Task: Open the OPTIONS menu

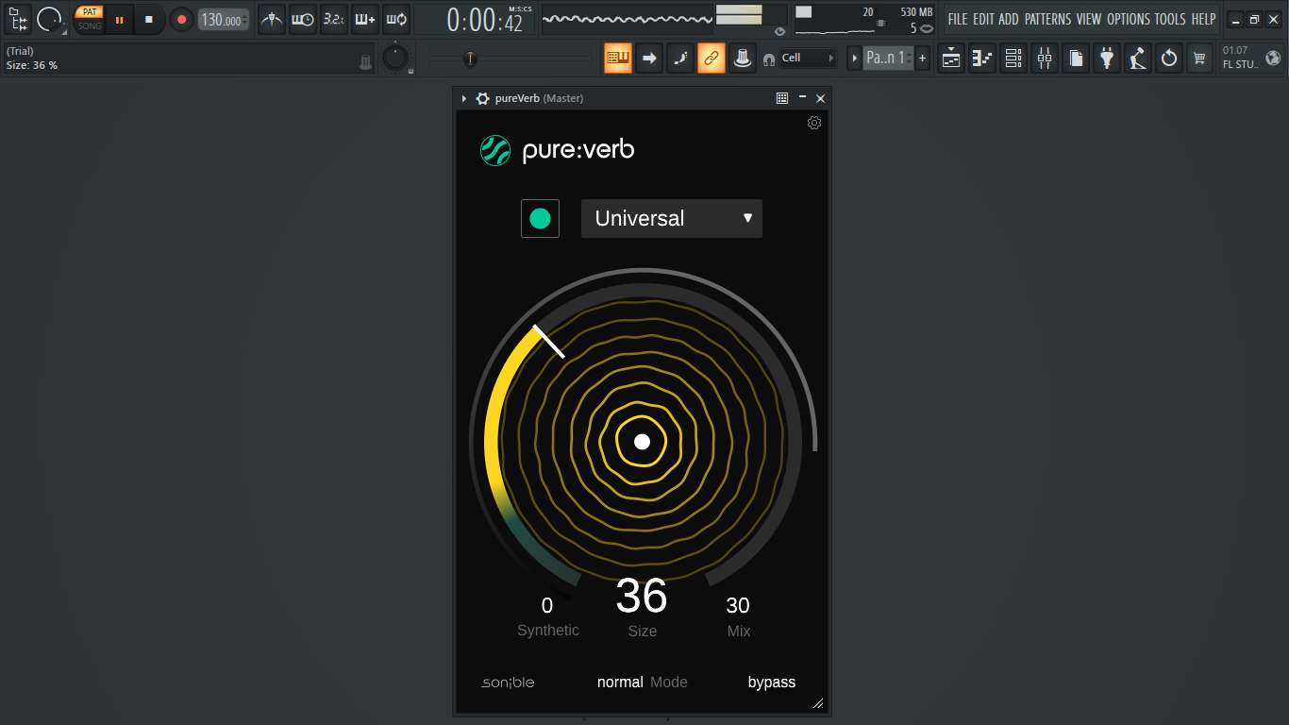Action: click(x=1129, y=19)
